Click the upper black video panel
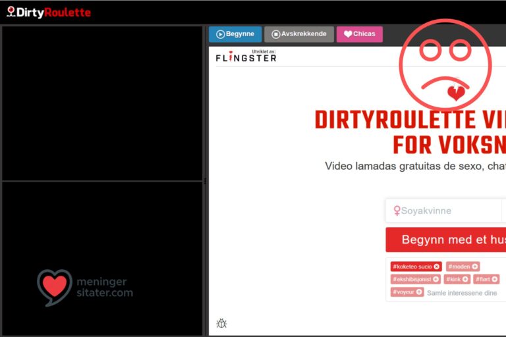Viewport: 506px width, 337px height. 102,103
